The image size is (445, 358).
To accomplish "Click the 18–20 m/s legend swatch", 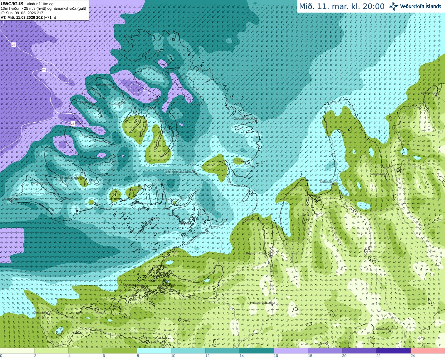I will [x=325, y=351].
